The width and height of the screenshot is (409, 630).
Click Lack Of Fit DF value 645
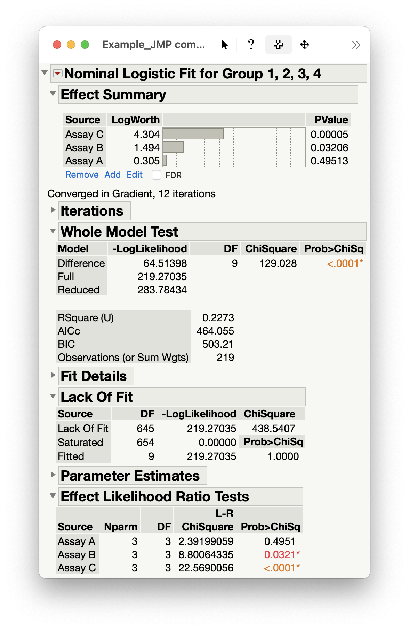[x=145, y=429]
